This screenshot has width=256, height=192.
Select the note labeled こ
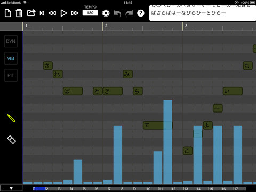pyautogui.click(x=188, y=151)
